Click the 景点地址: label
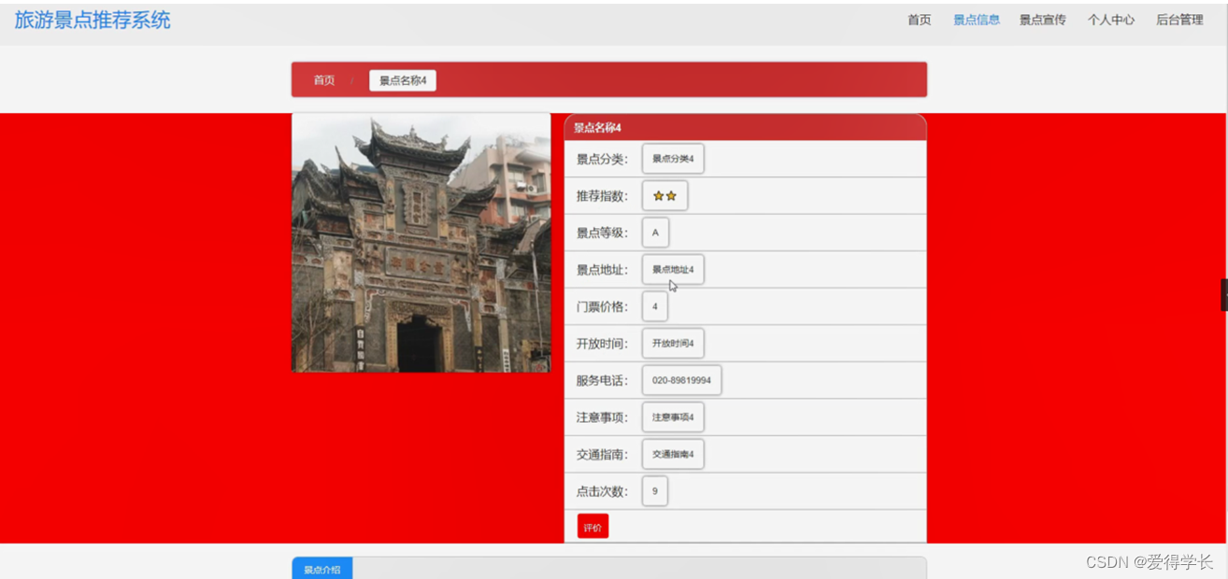Image resolution: width=1228 pixels, height=579 pixels. coord(602,270)
